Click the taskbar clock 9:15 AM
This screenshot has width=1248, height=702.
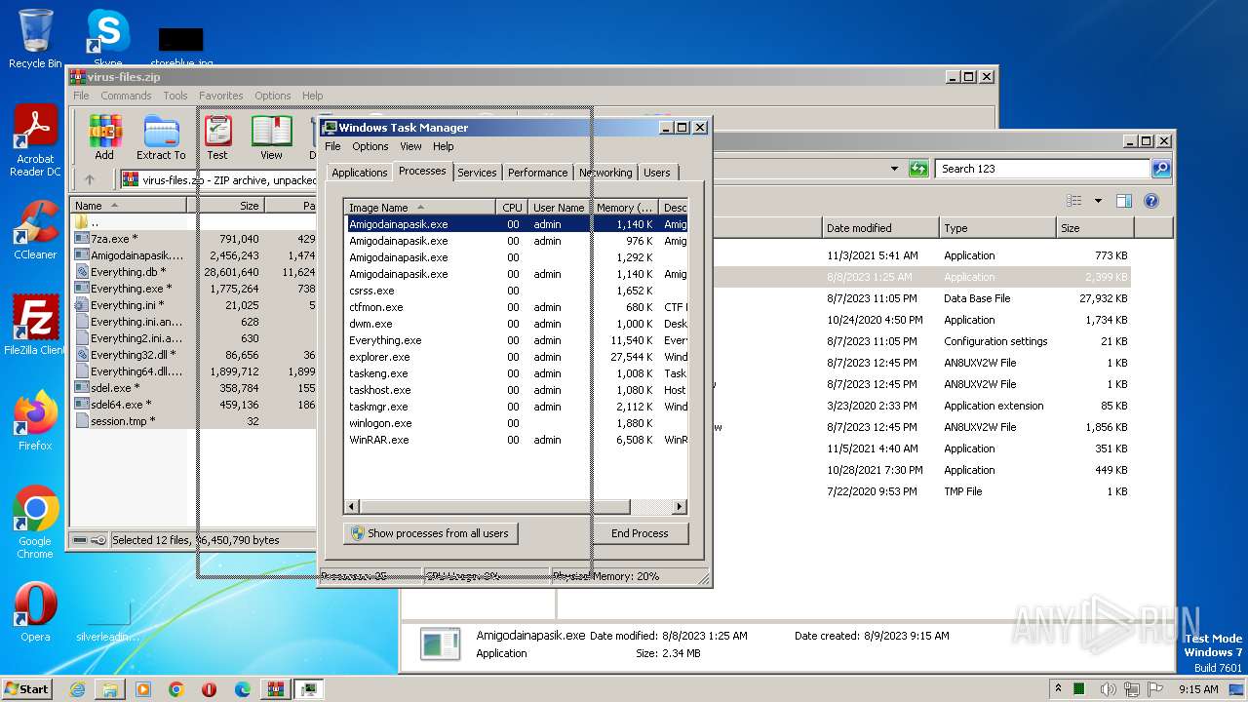[x=1198, y=689]
